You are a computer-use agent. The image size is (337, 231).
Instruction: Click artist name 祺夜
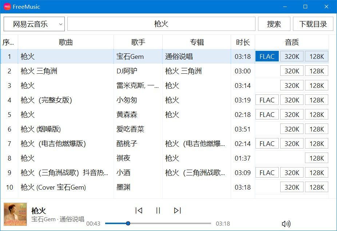click(x=123, y=158)
